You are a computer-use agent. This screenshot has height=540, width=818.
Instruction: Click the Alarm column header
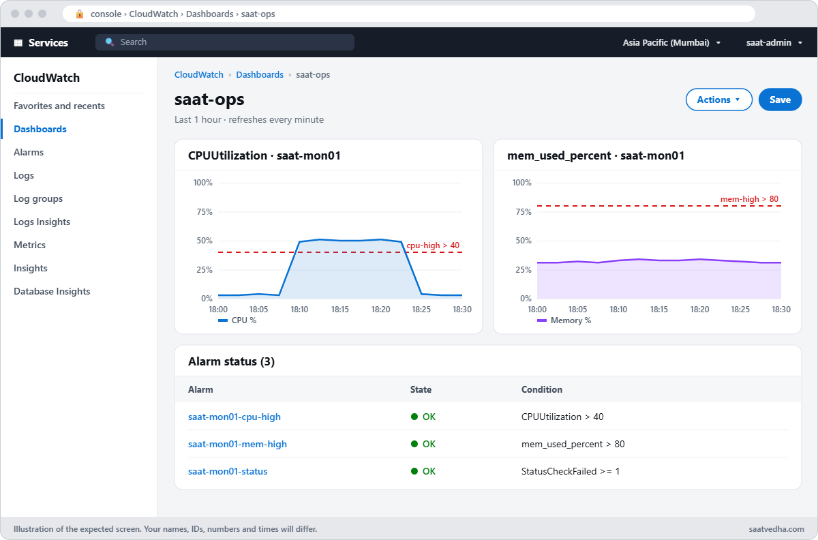click(x=200, y=389)
